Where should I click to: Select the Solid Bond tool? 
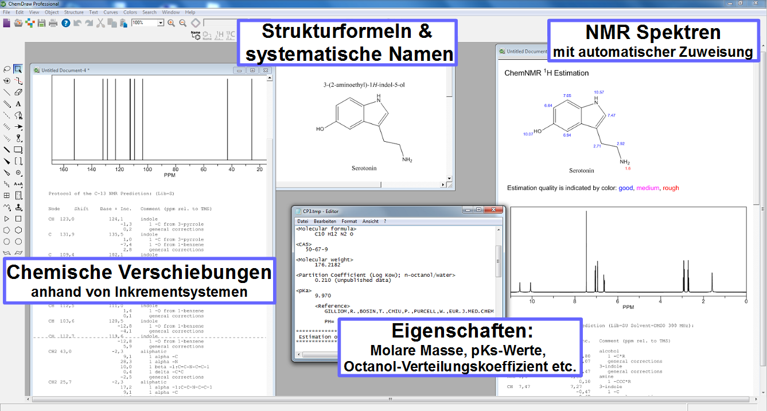coord(7,92)
